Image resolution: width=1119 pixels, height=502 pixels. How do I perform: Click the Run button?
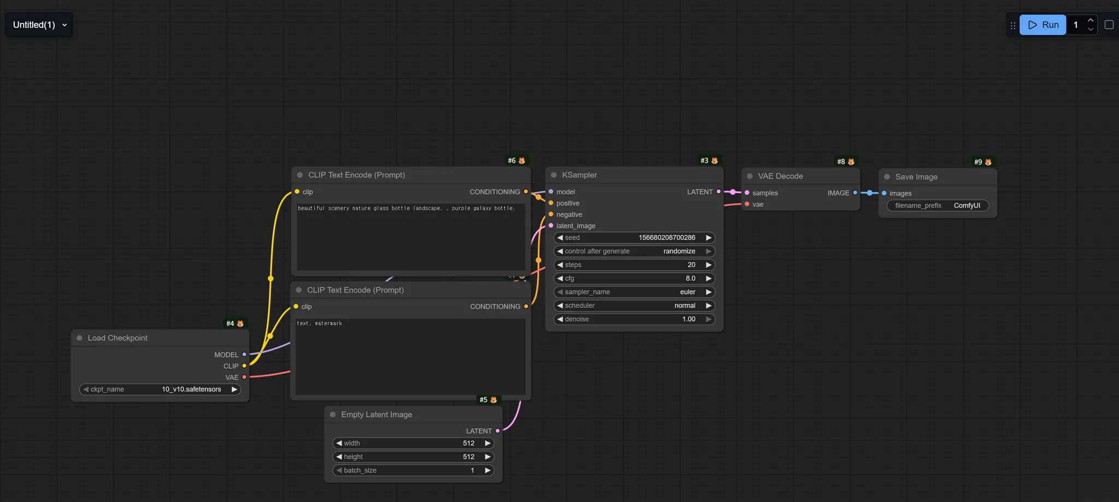pyautogui.click(x=1043, y=25)
